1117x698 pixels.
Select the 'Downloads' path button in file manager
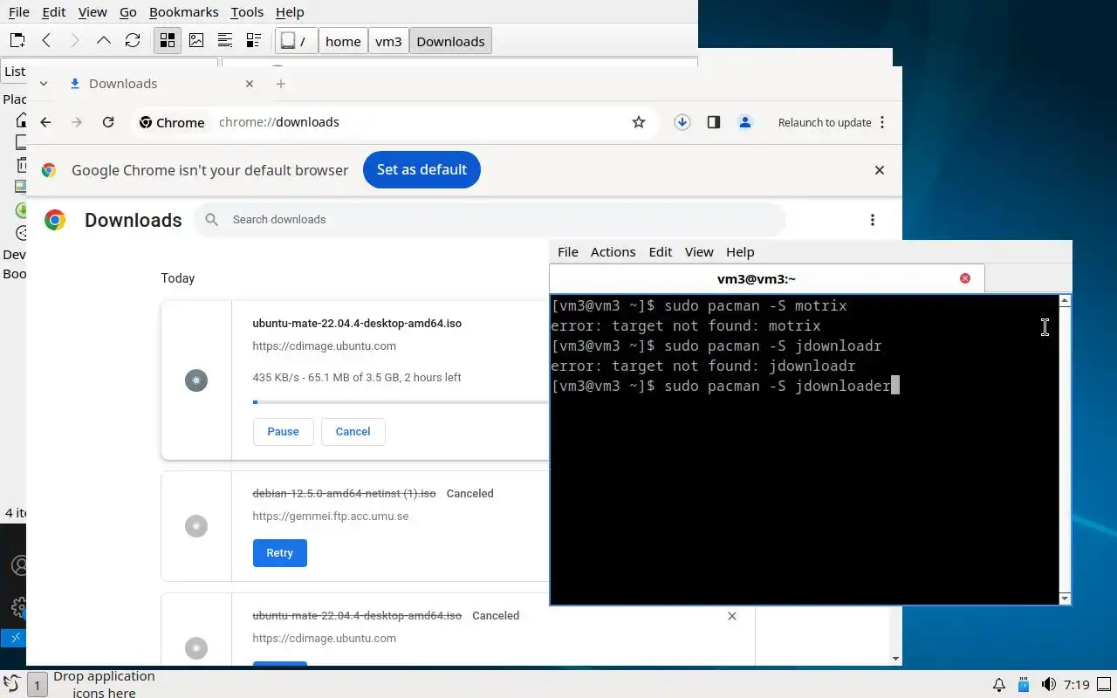pyautogui.click(x=450, y=41)
